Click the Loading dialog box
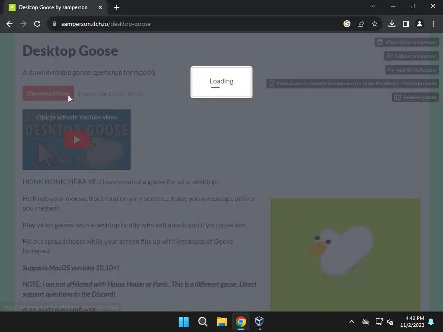This screenshot has width=443, height=332. click(221, 82)
